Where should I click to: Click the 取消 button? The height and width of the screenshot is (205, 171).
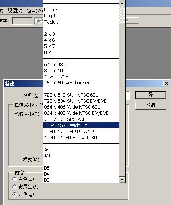tap(150, 105)
